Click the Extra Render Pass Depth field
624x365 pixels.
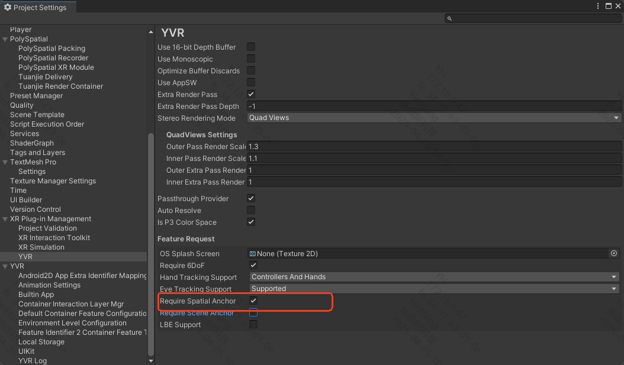434,106
